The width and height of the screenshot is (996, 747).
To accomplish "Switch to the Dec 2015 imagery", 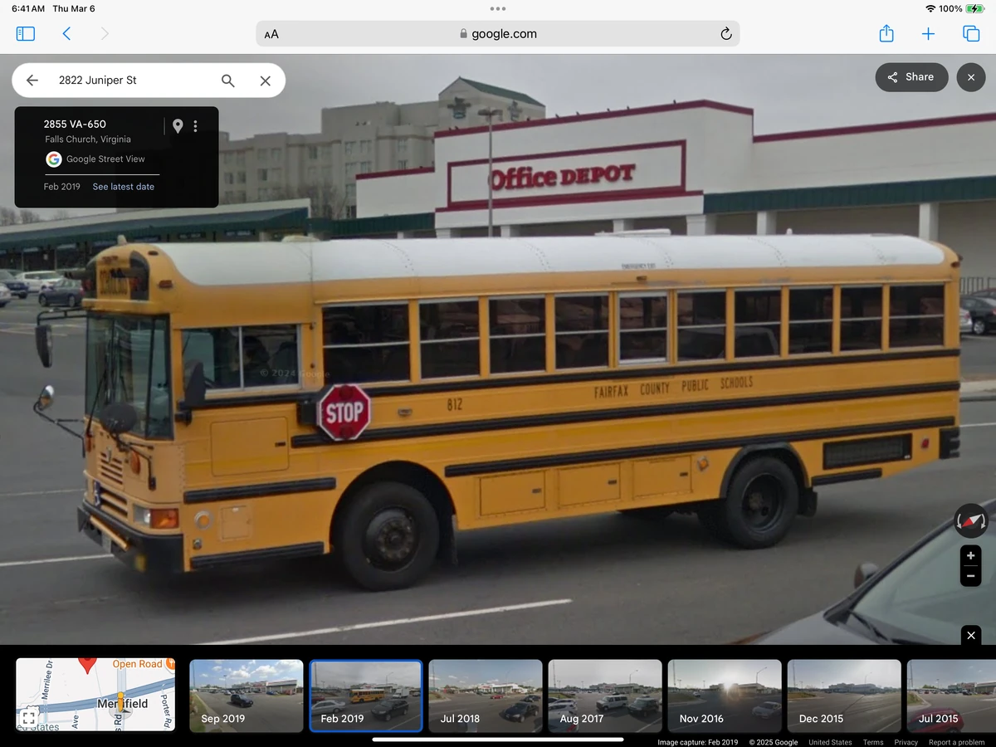I will pos(844,696).
